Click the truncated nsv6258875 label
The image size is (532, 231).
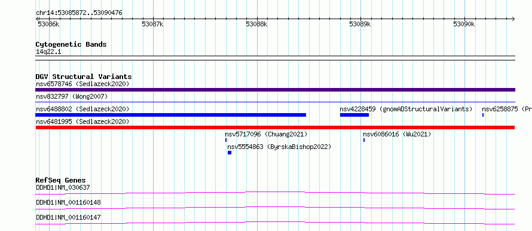507,109
